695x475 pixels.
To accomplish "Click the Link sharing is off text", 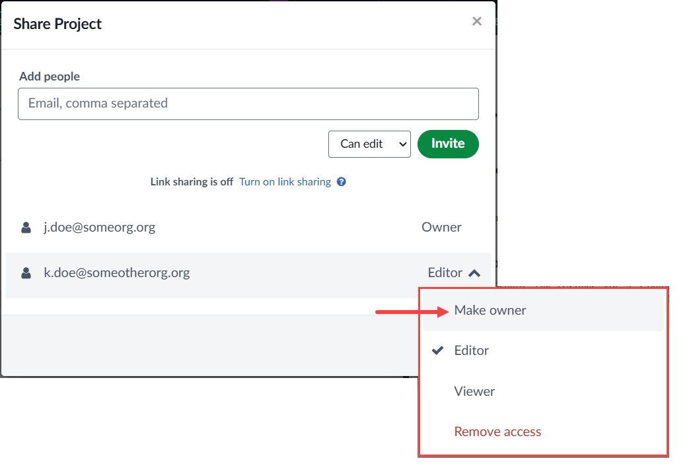I will tap(192, 182).
